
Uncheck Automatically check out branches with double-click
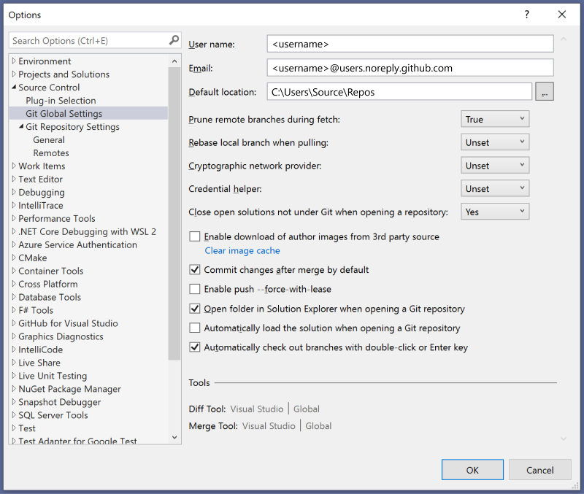coord(195,347)
